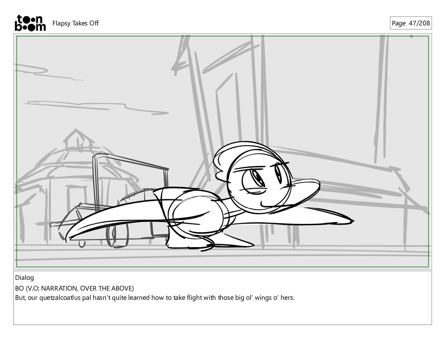This screenshot has width=446, height=345.
Task: Click the 'Flapsy Takes Off' title text
Action: [75, 23]
